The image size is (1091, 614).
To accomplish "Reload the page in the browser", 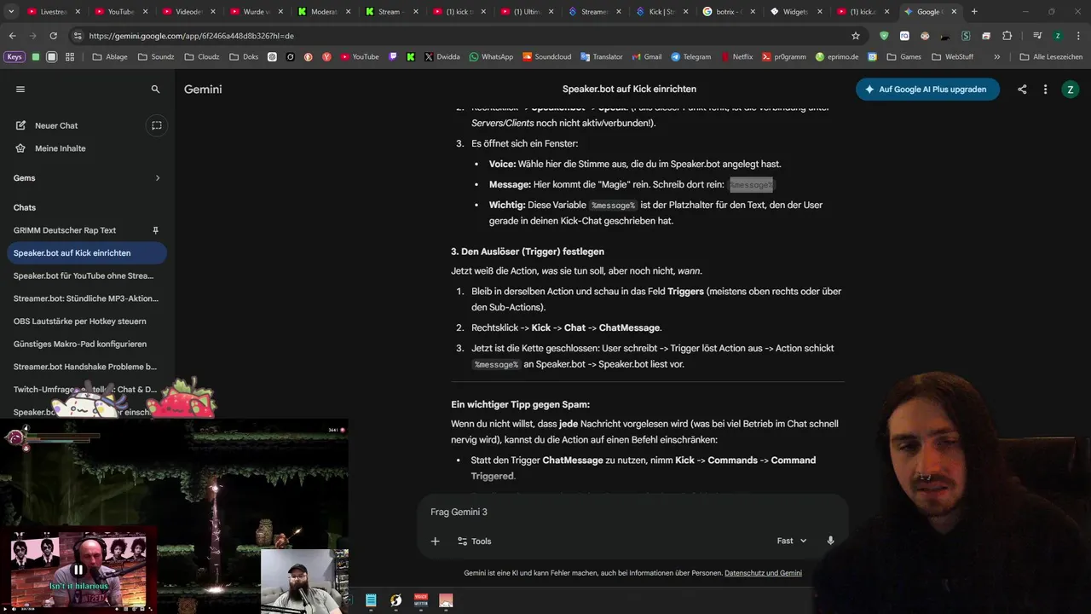I will coord(53,36).
